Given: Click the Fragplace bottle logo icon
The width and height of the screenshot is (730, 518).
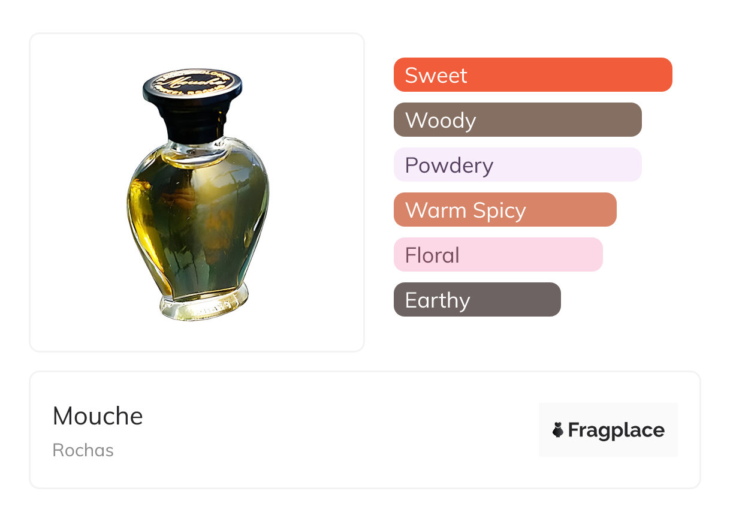Looking at the screenshot, I should (558, 430).
